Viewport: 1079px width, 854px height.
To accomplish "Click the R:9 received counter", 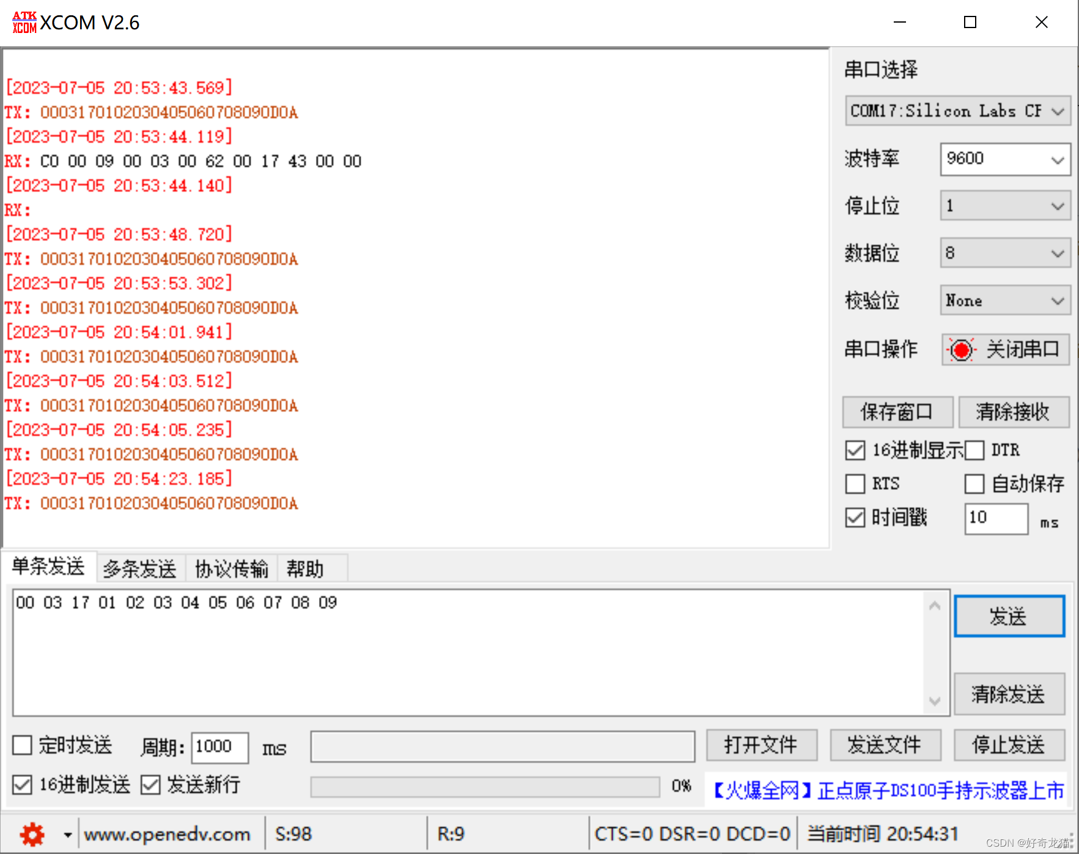I will (x=451, y=834).
